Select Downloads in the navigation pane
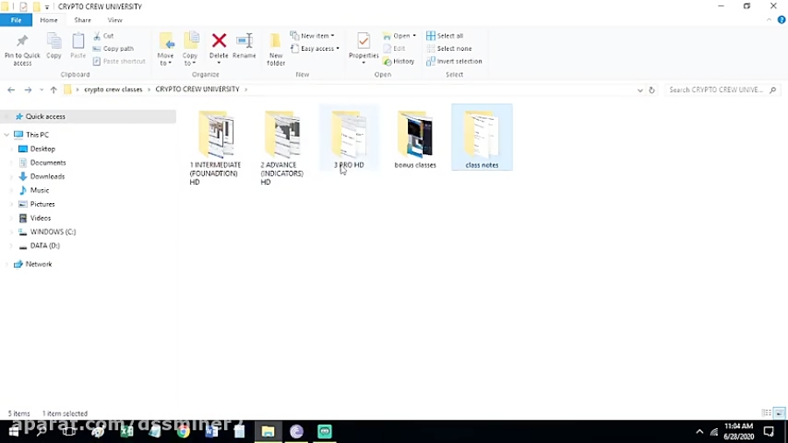This screenshot has width=788, height=443. tap(47, 177)
